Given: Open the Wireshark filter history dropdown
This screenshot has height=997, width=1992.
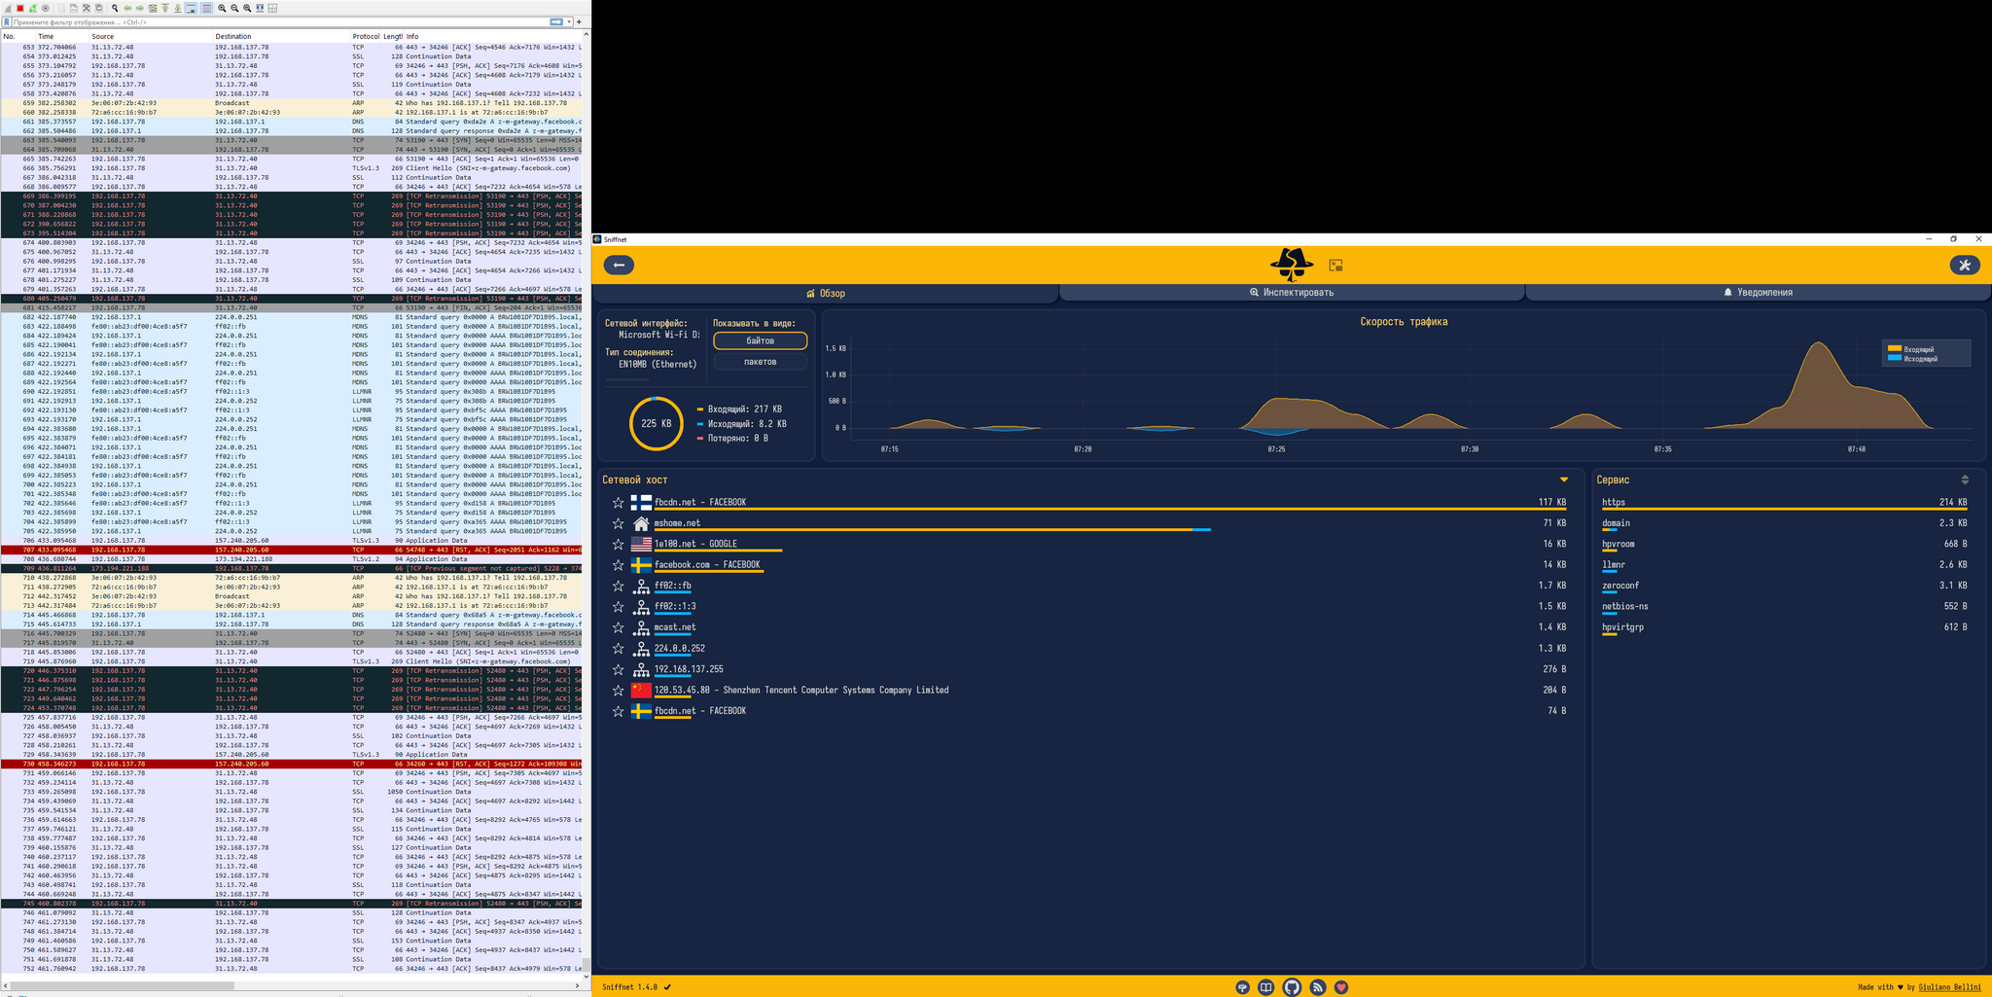Looking at the screenshot, I should click(x=570, y=21).
